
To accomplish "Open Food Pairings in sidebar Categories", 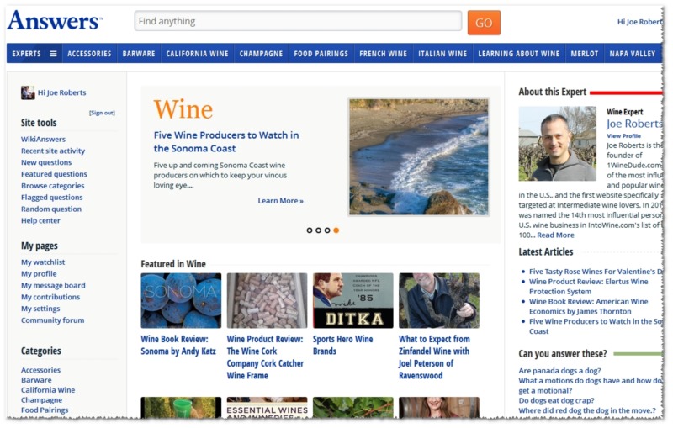I will (x=45, y=410).
